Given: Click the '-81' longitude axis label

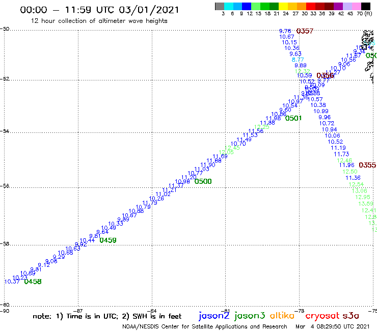Looking at the screenshot, I should click(226, 311).
